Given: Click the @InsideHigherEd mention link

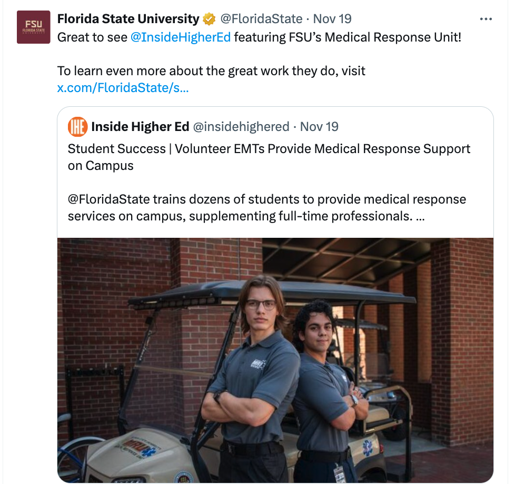Looking at the screenshot, I should coord(181,38).
